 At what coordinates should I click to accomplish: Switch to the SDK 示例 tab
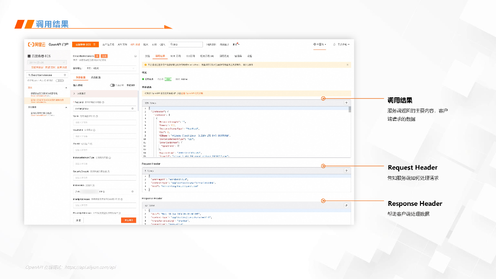pos(175,56)
